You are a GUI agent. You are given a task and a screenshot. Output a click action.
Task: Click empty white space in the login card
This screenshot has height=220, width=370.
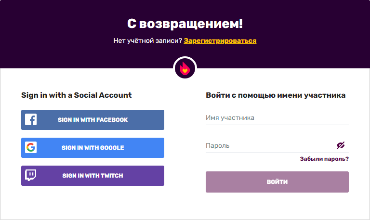click(185, 202)
